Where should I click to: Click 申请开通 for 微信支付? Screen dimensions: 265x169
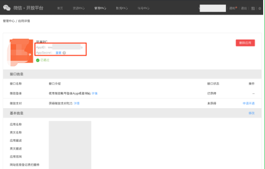click(248, 103)
